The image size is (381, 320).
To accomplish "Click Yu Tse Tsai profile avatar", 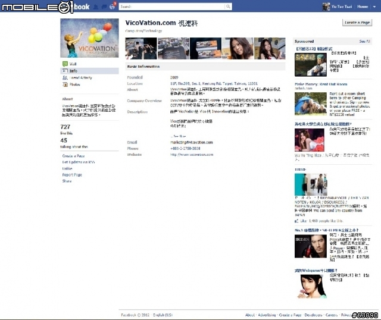I will pyautogui.click(x=326, y=7).
